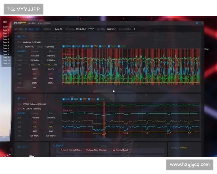Click the square icon in title bar

196,22
